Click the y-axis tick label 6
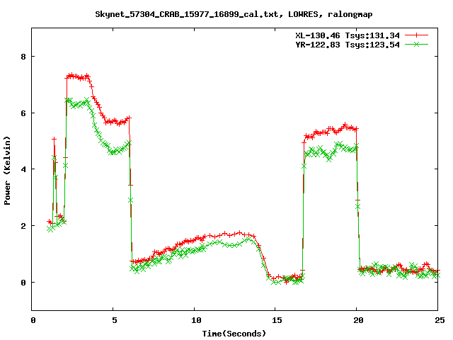This screenshot has height=340, width=453. [23, 113]
